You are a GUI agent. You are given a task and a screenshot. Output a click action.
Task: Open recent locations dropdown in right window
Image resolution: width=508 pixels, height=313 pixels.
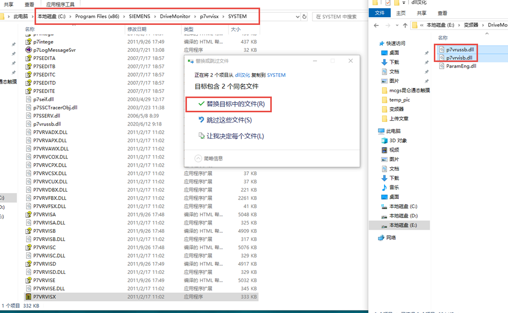click(396, 25)
